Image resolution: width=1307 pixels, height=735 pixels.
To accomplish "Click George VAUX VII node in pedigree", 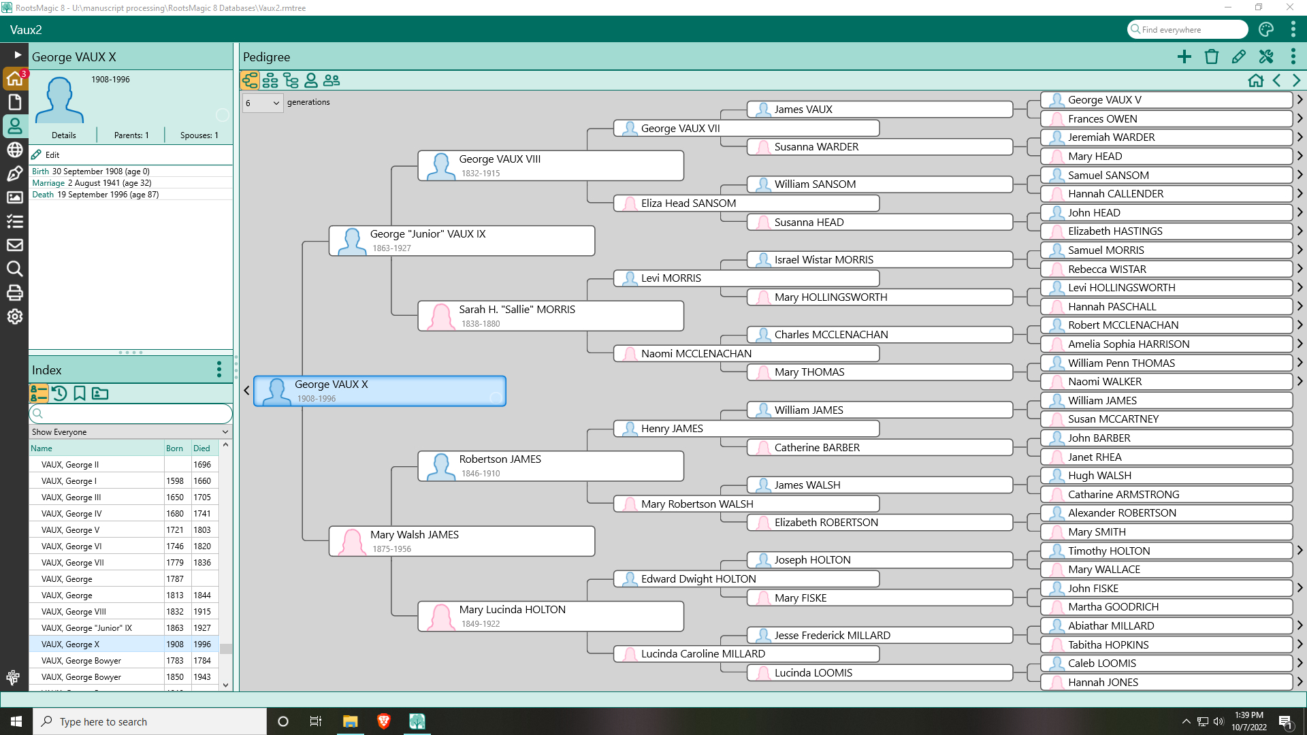I will [679, 127].
